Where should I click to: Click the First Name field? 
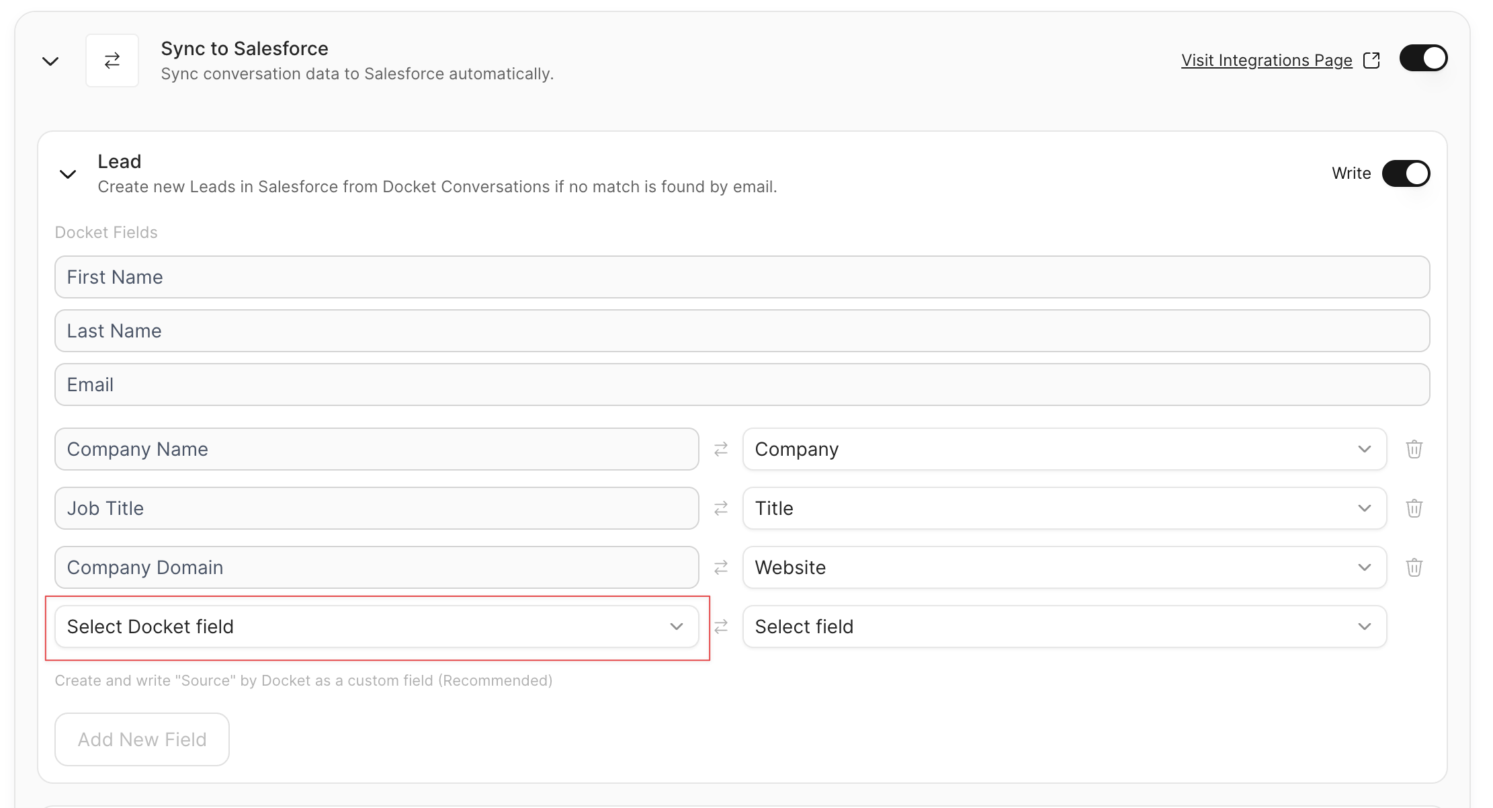(x=742, y=277)
